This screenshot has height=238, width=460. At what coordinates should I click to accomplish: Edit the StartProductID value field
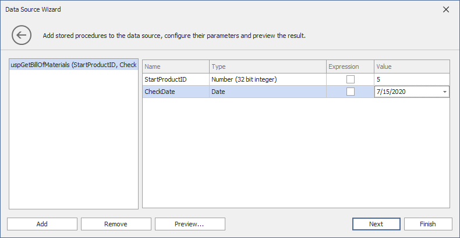click(412, 79)
